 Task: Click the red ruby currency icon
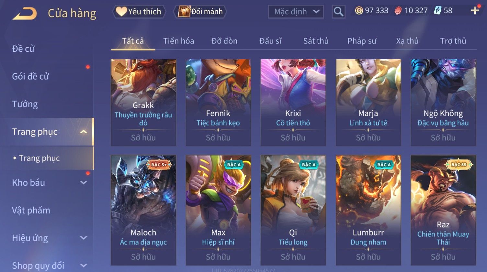398,11
